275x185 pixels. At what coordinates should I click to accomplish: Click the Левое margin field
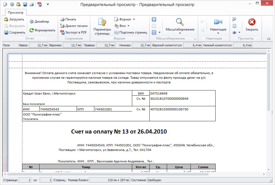click(39, 45)
